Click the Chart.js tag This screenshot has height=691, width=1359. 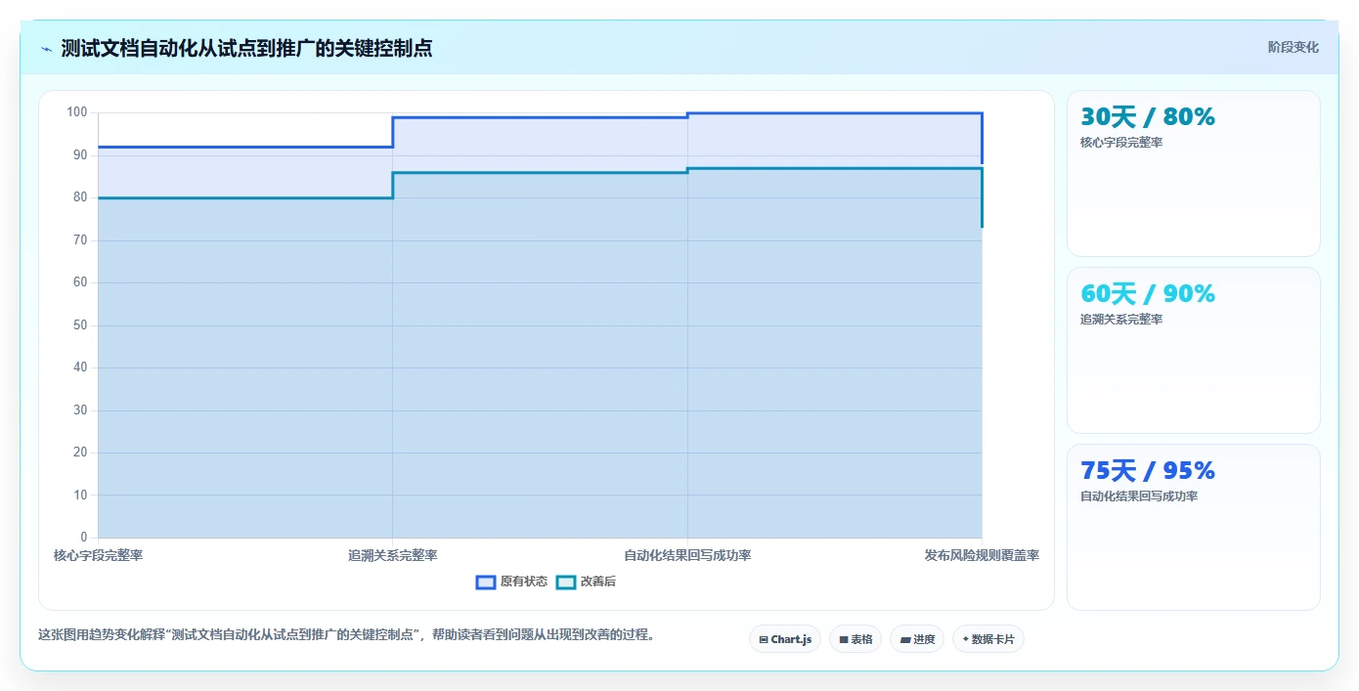(x=785, y=639)
